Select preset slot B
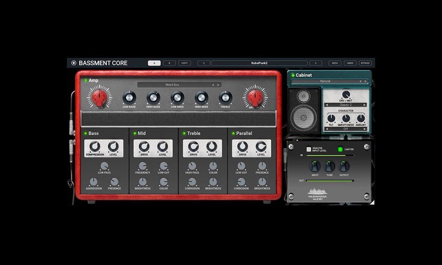This screenshot has height=265, width=442. point(169,63)
